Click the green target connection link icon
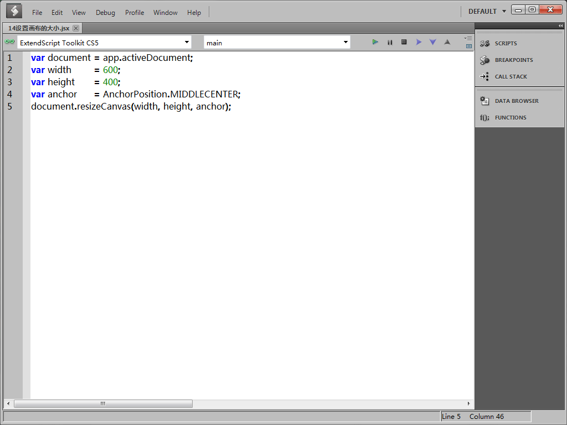Image resolution: width=567 pixels, height=425 pixels. [x=9, y=42]
